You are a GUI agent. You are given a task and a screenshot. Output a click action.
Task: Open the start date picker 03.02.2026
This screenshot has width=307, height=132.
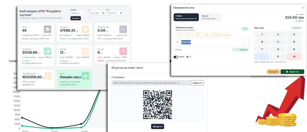[97, 13]
